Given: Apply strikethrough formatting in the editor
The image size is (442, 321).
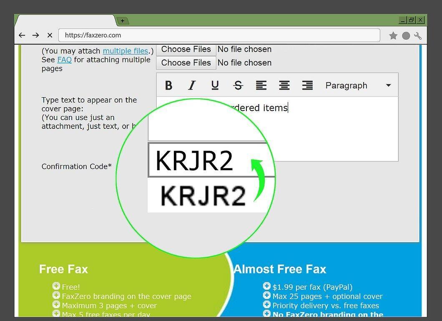Looking at the screenshot, I should coord(238,85).
